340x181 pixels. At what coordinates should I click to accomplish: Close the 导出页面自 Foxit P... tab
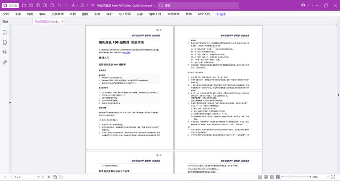62,22
